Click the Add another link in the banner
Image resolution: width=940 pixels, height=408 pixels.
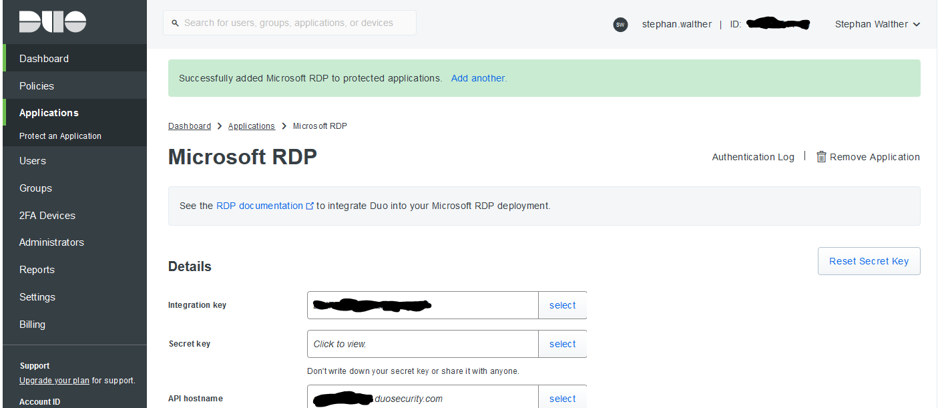(478, 78)
